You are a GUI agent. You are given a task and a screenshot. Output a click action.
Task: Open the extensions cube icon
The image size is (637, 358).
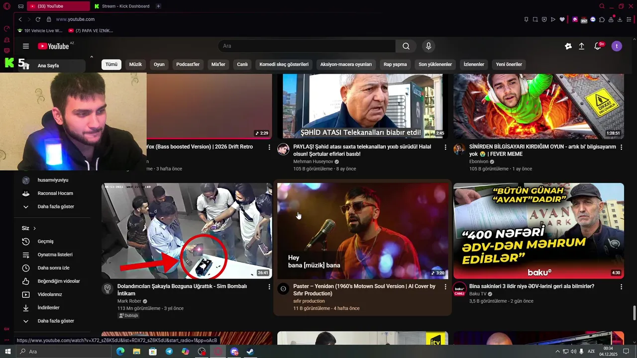[x=602, y=19]
